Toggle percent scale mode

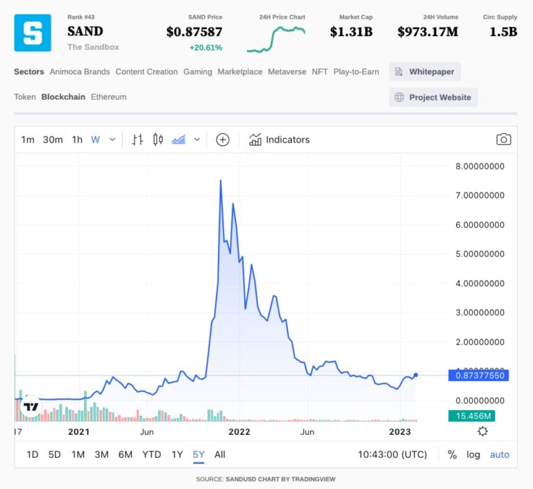(452, 454)
